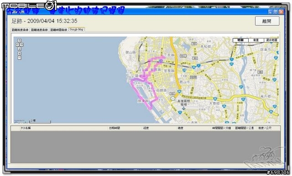This screenshot has height=176, width=292.
Task: Pan the map left with the arrow control
Action: [x=17, y=45]
